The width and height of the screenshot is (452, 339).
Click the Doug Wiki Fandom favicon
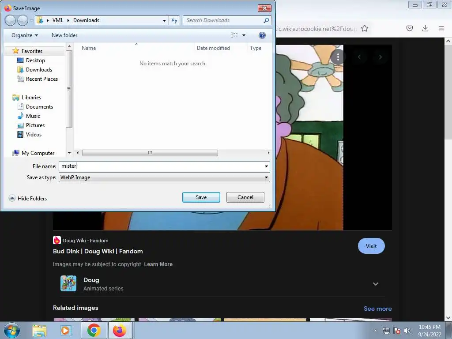57,241
